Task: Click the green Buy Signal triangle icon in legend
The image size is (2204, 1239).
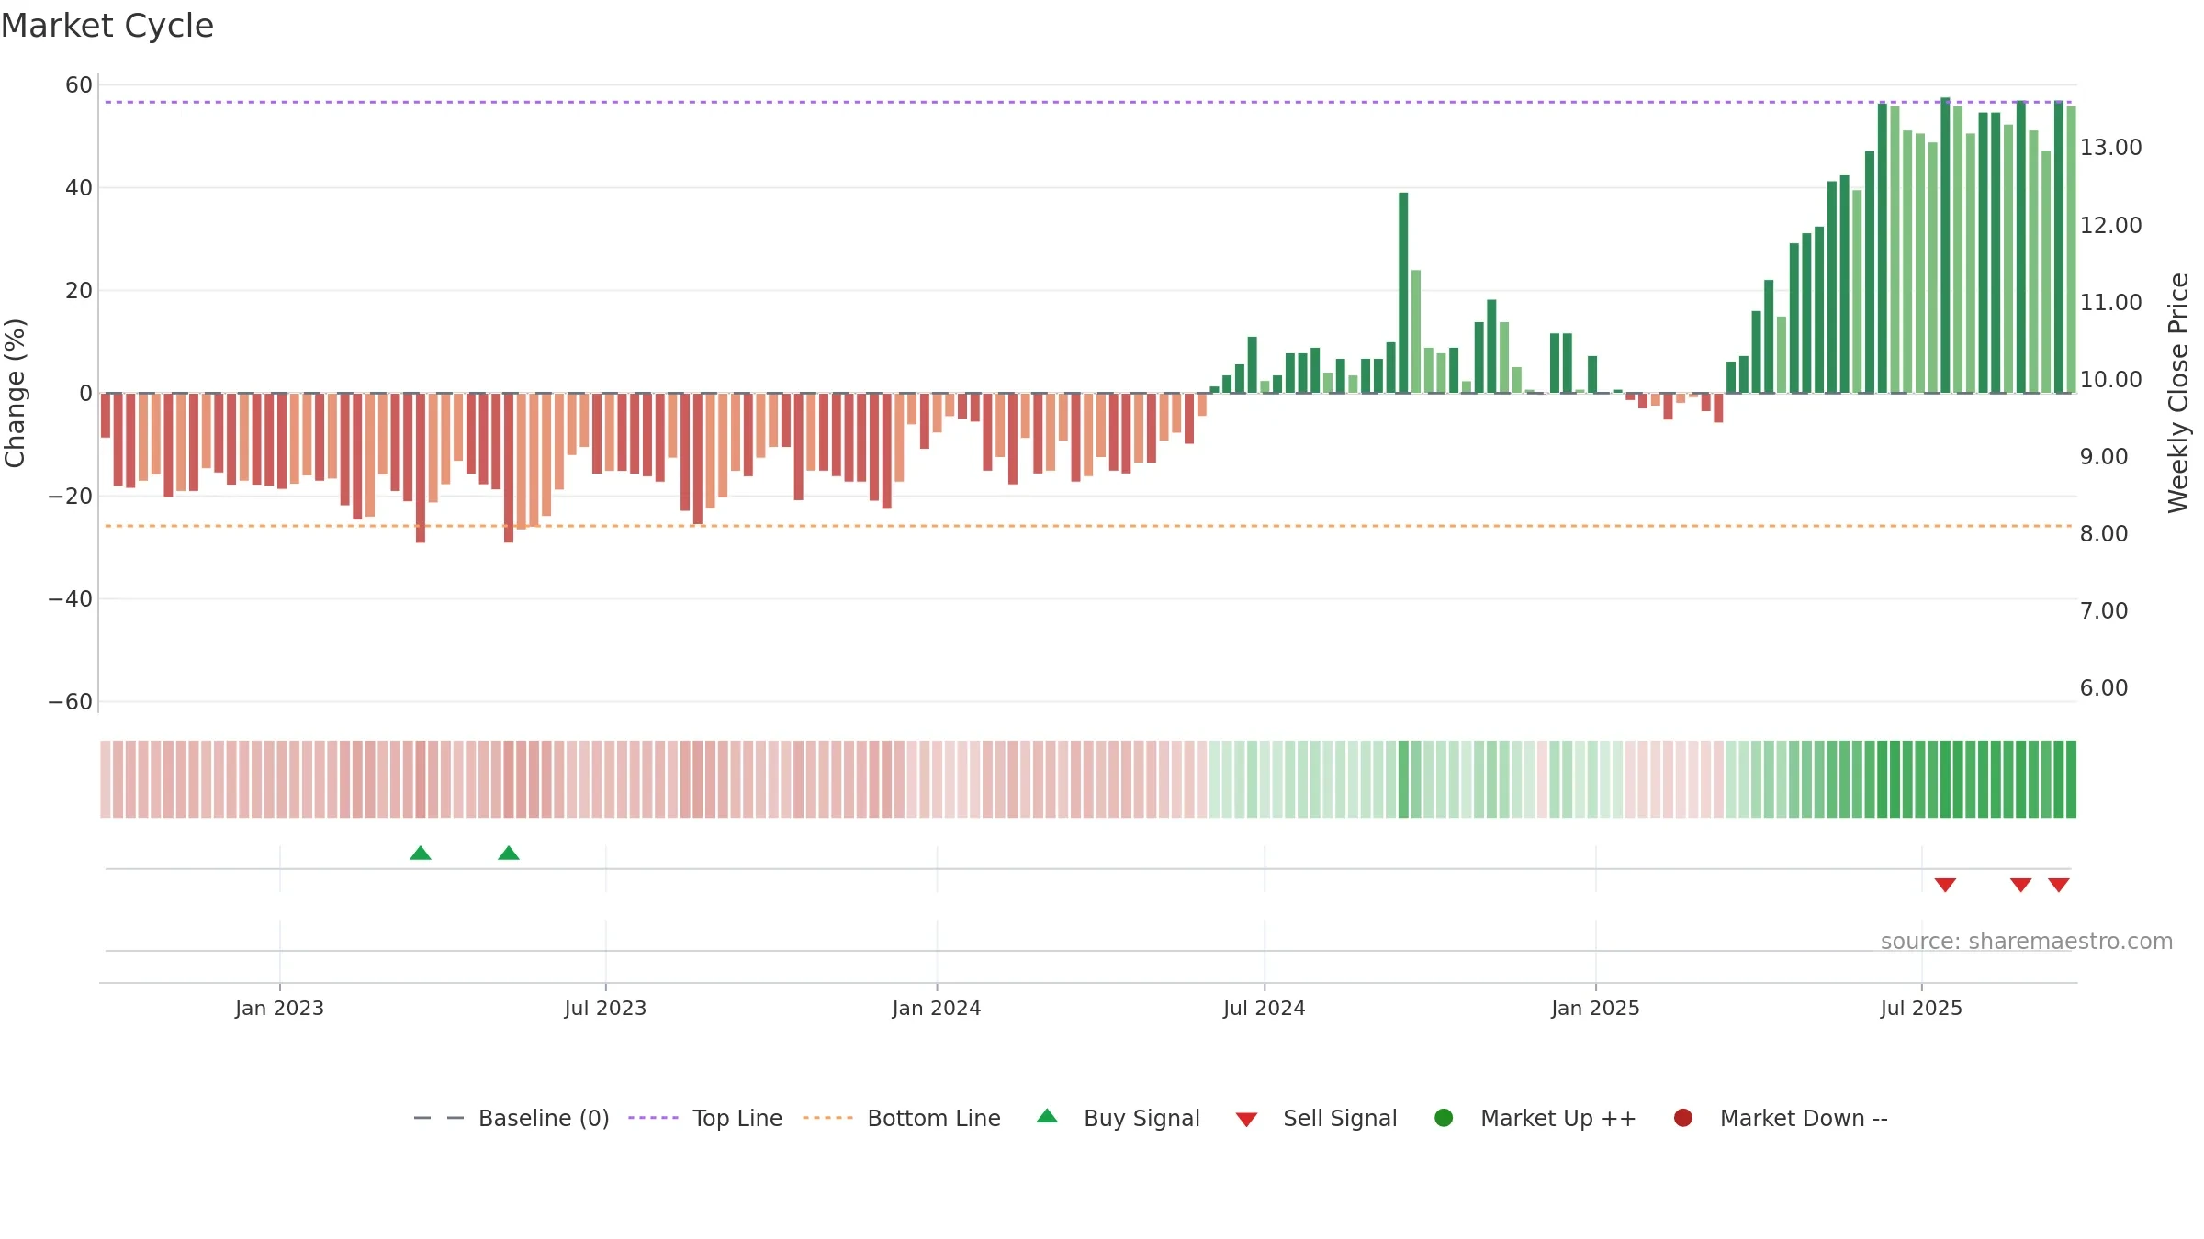Action: (x=1047, y=1117)
